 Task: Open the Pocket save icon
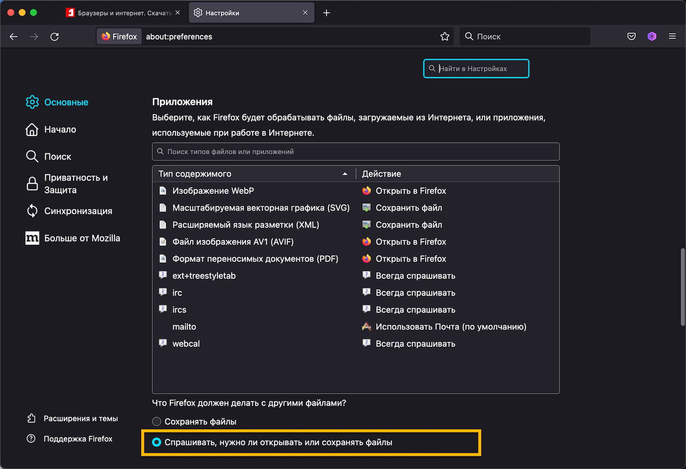pos(632,37)
